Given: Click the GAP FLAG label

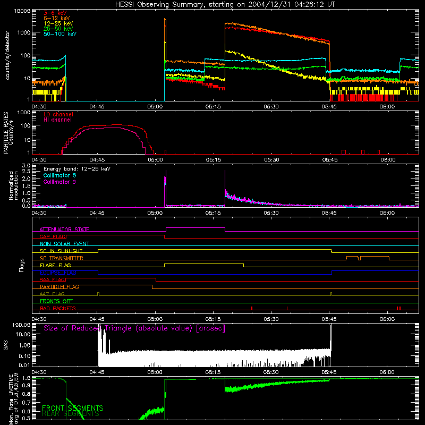Looking at the screenshot, I should [x=53, y=236].
